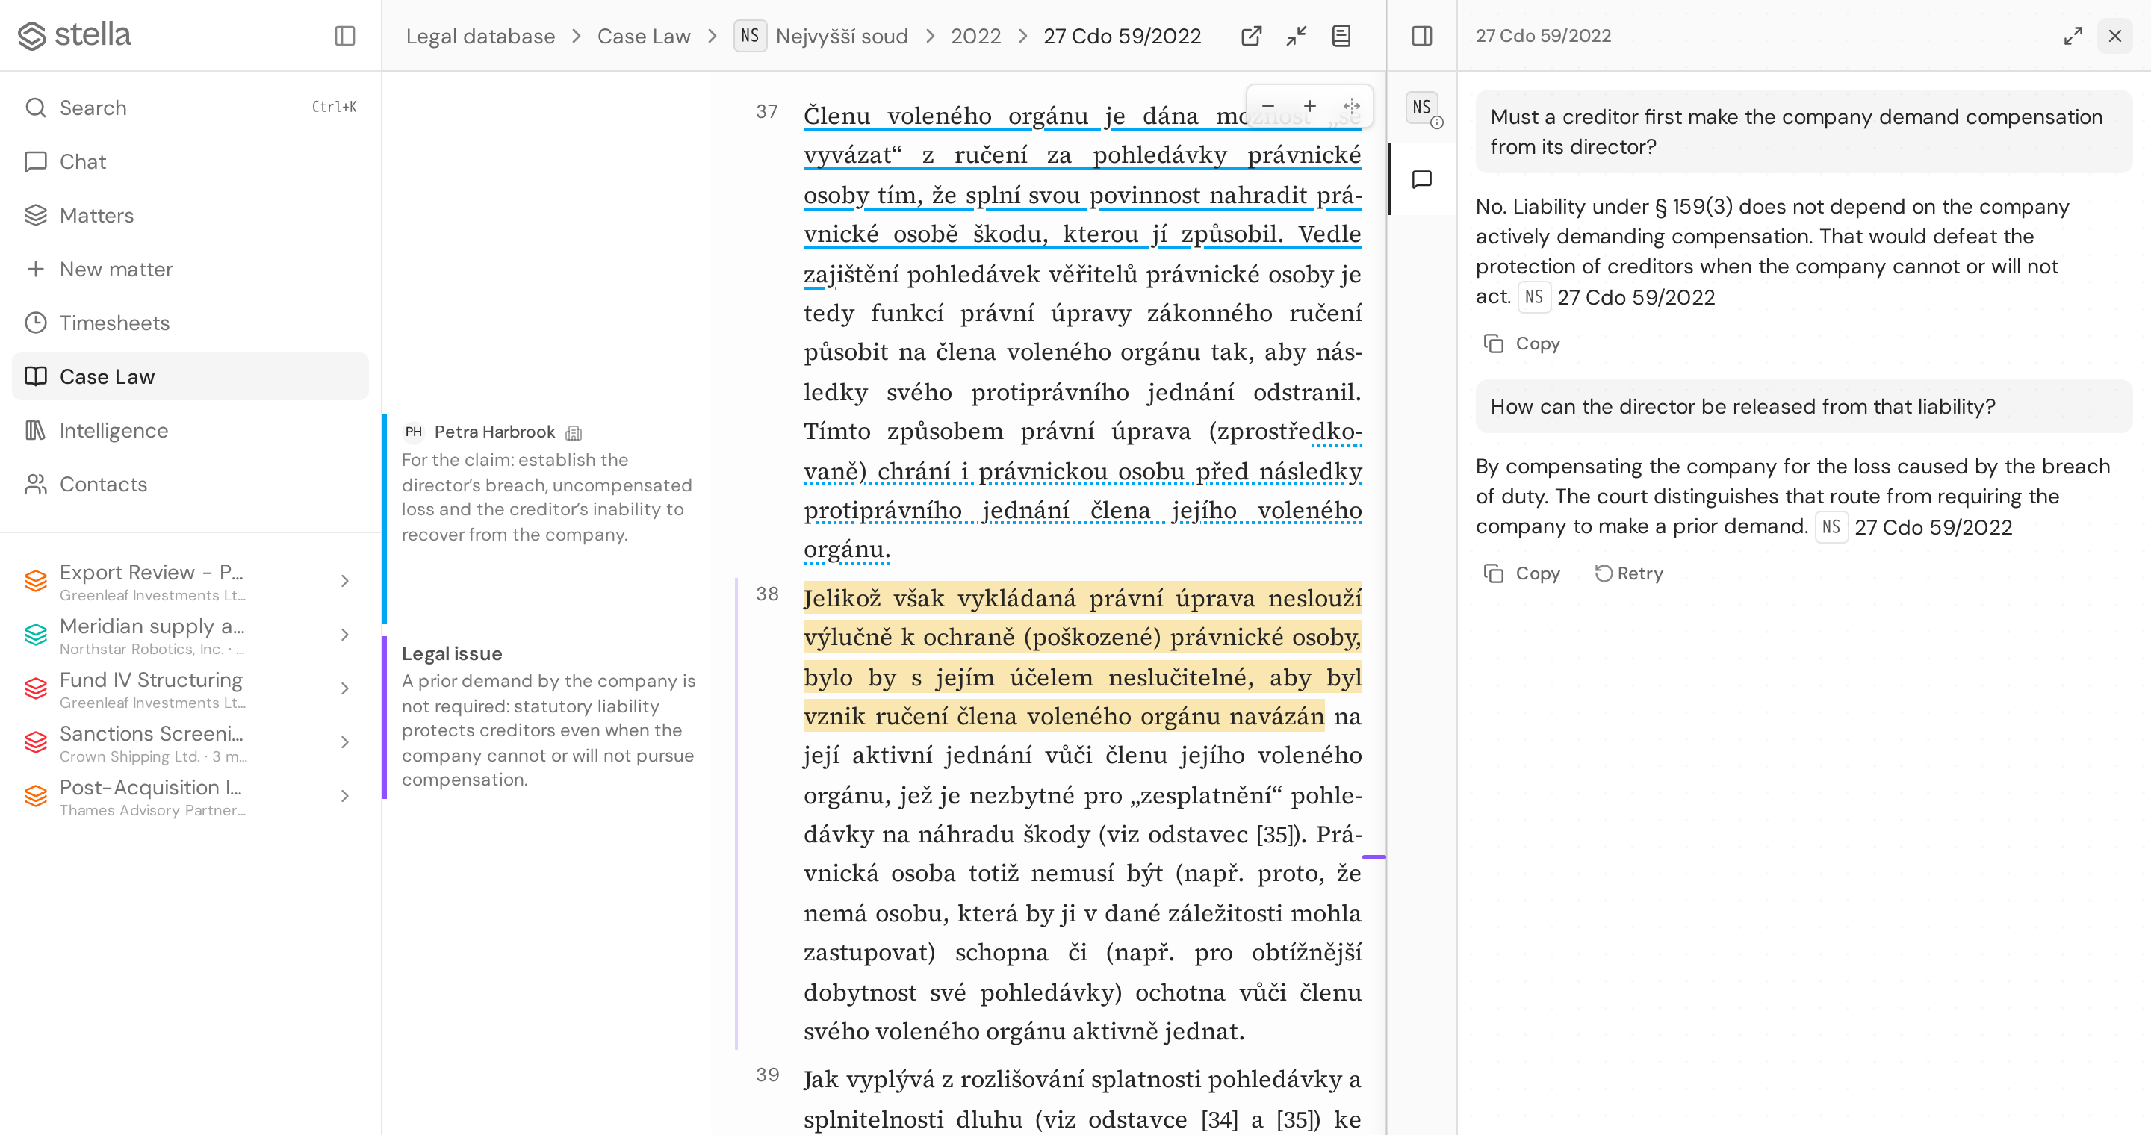Expand Sanctions Screening matter chevron
This screenshot has height=1135, width=2151.
click(x=345, y=743)
